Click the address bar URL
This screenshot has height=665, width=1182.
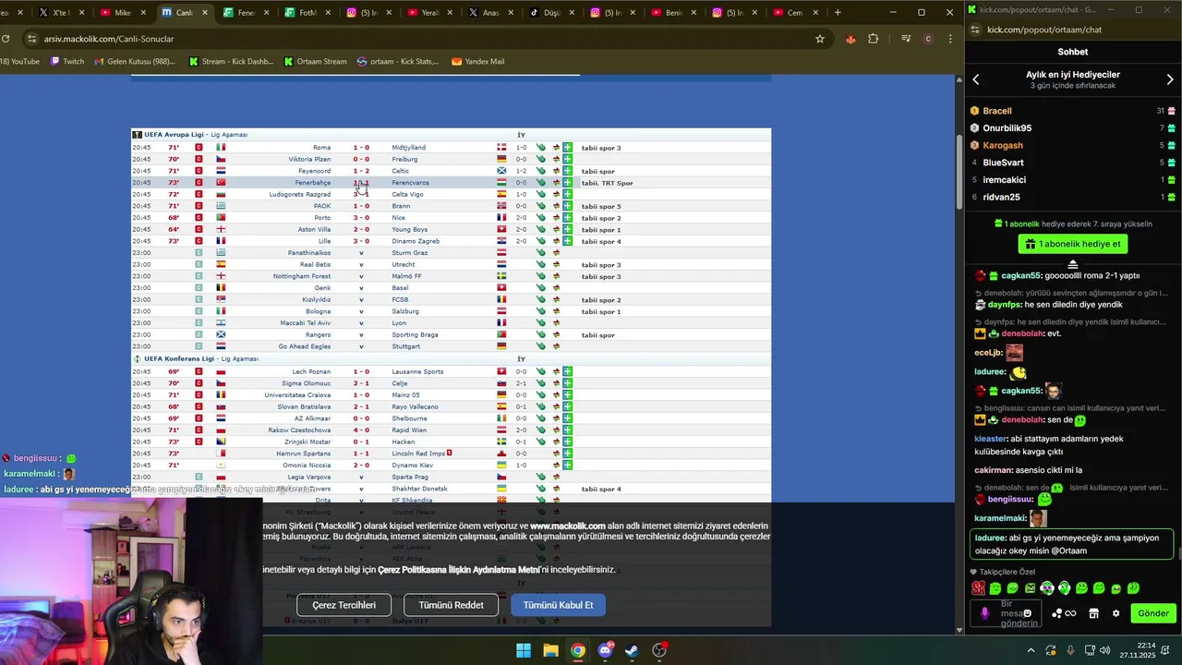click(x=109, y=39)
